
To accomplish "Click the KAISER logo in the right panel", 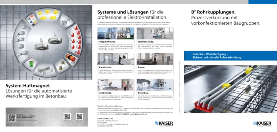I will coord(262,124).
